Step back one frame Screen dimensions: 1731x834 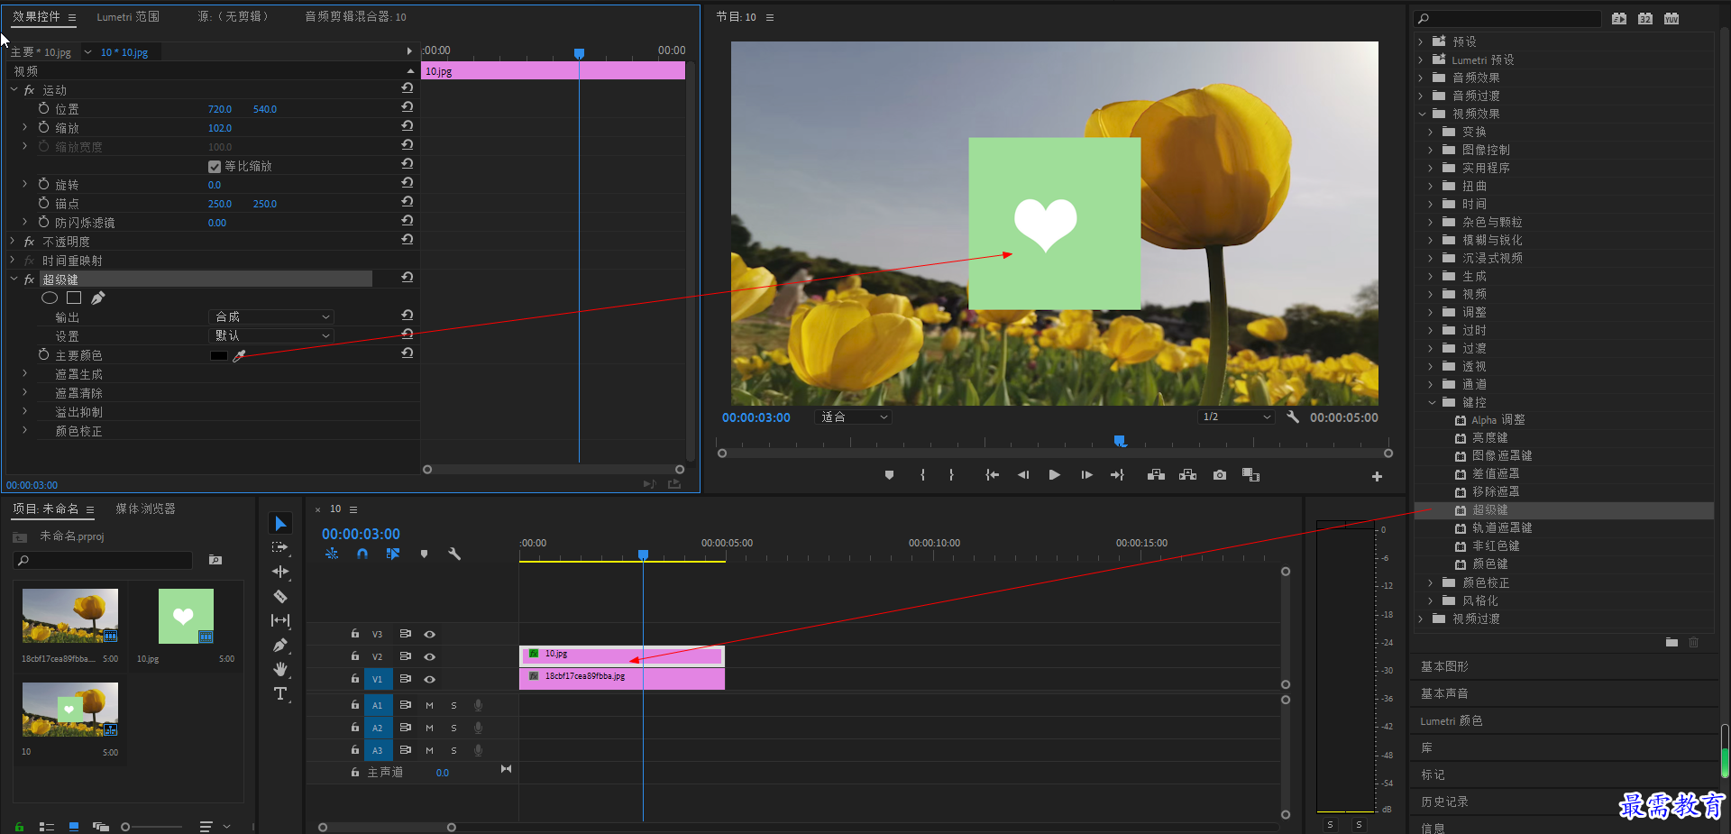coord(1023,475)
